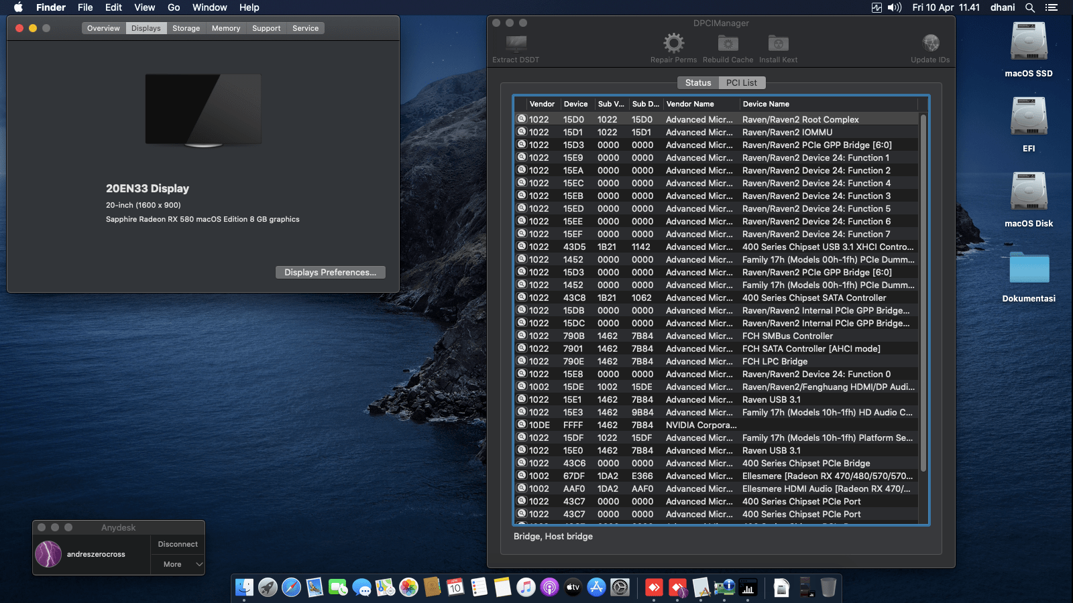
Task: Open the EFI volume icon on desktop
Action: 1029,116
